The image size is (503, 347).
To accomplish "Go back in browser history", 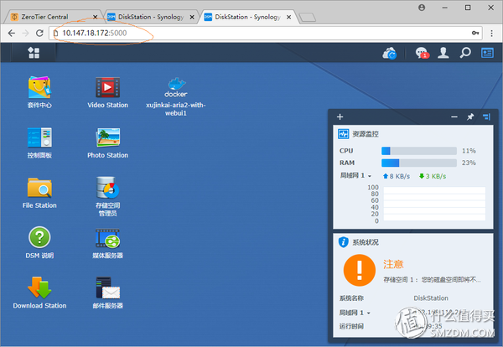I will point(12,33).
